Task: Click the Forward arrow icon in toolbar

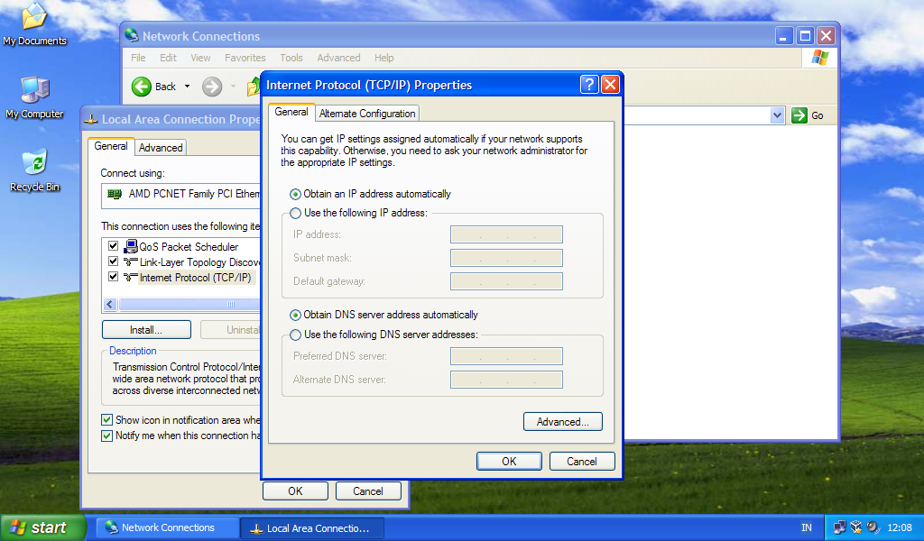Action: click(212, 87)
